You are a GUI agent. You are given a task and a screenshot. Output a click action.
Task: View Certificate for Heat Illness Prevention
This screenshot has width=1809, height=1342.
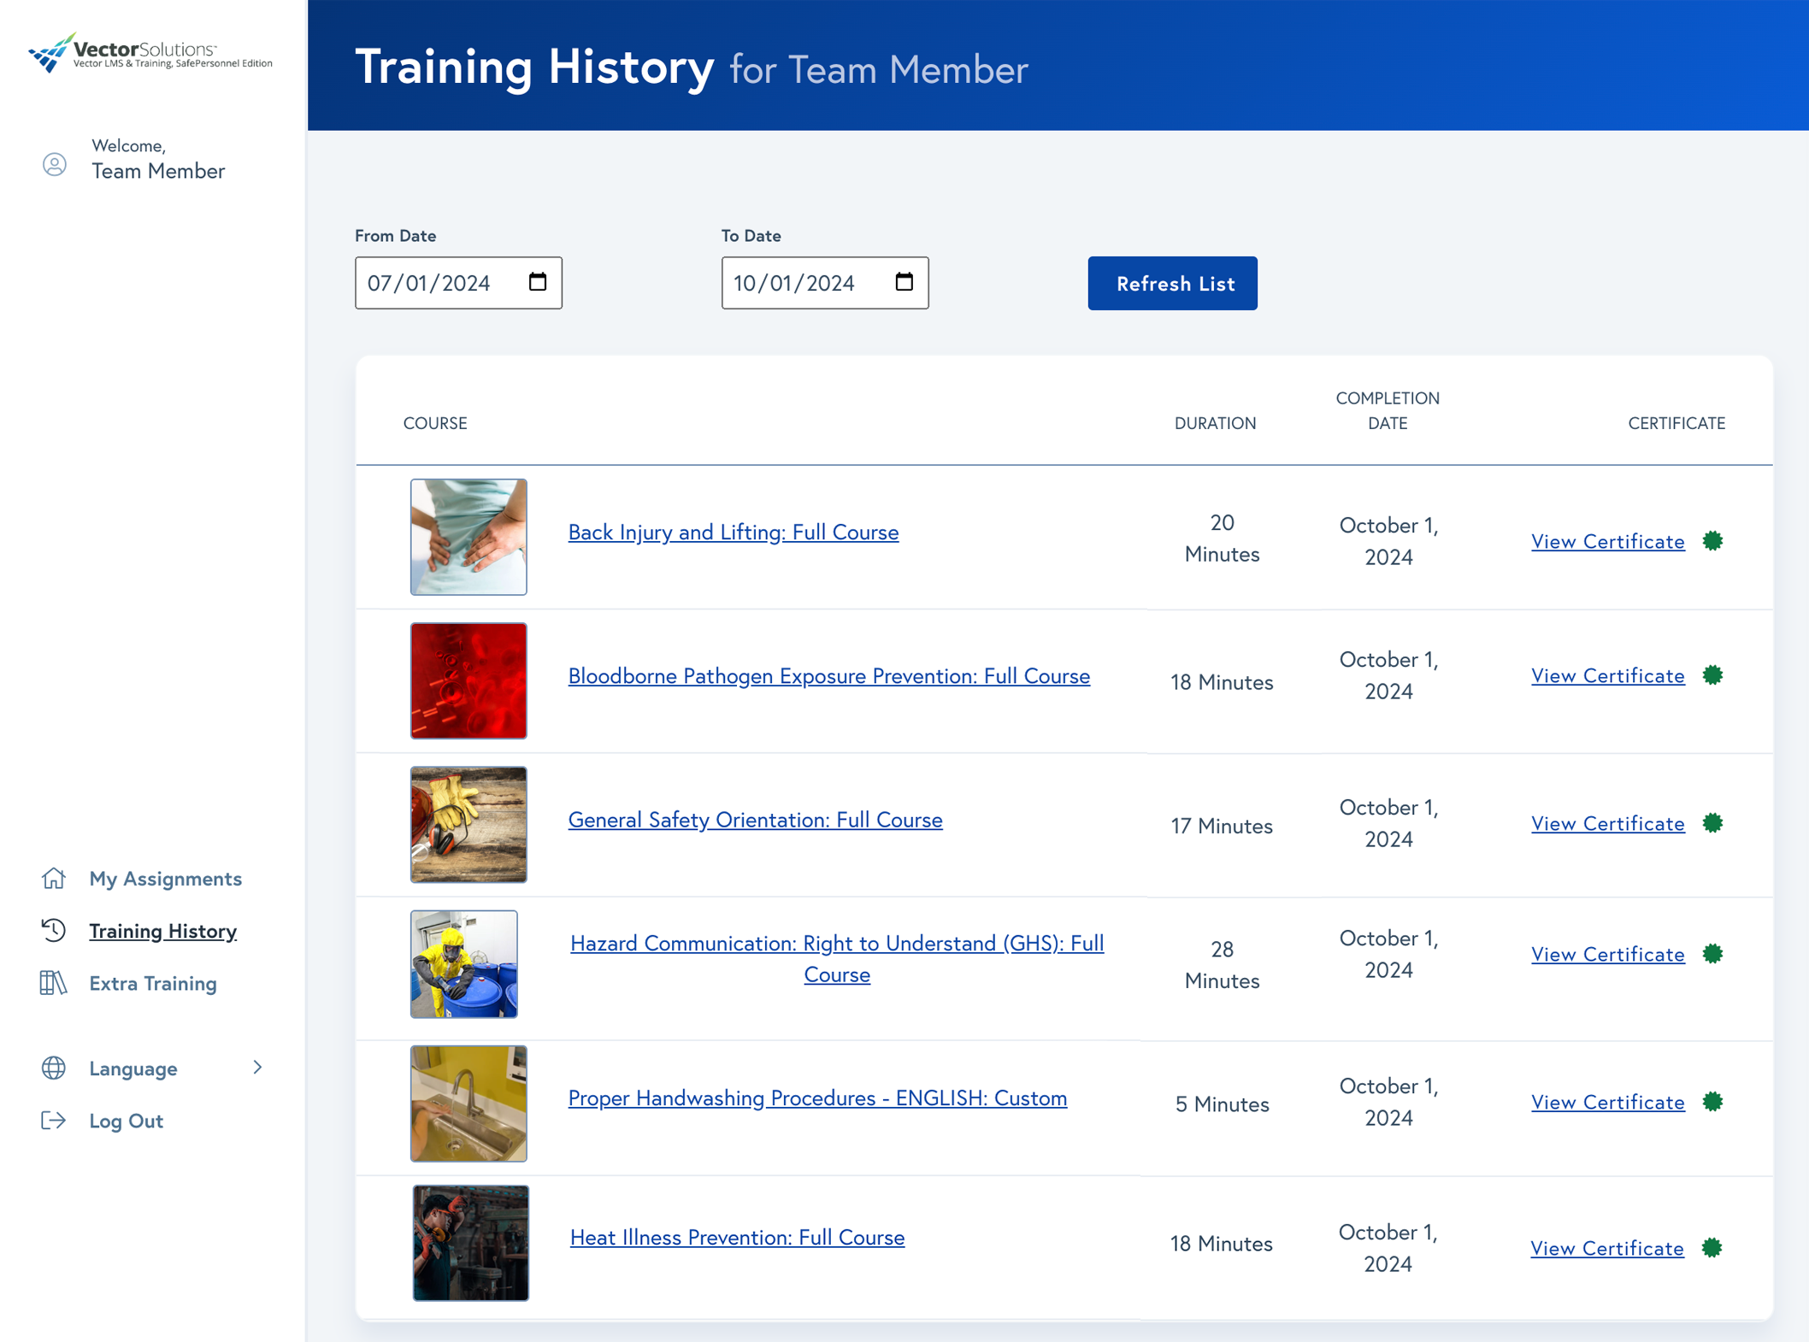click(x=1606, y=1249)
